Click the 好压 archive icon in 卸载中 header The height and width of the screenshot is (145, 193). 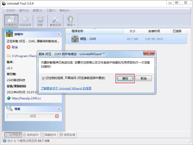click(9, 33)
